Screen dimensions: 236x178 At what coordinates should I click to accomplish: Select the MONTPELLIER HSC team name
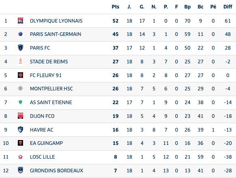(x=51, y=89)
